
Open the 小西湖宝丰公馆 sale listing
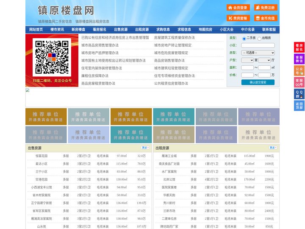click(x=42, y=187)
